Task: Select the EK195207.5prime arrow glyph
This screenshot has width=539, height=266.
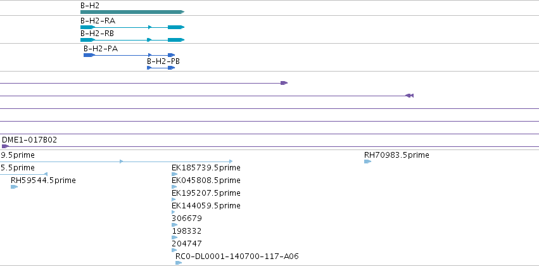Action: [x=174, y=199]
